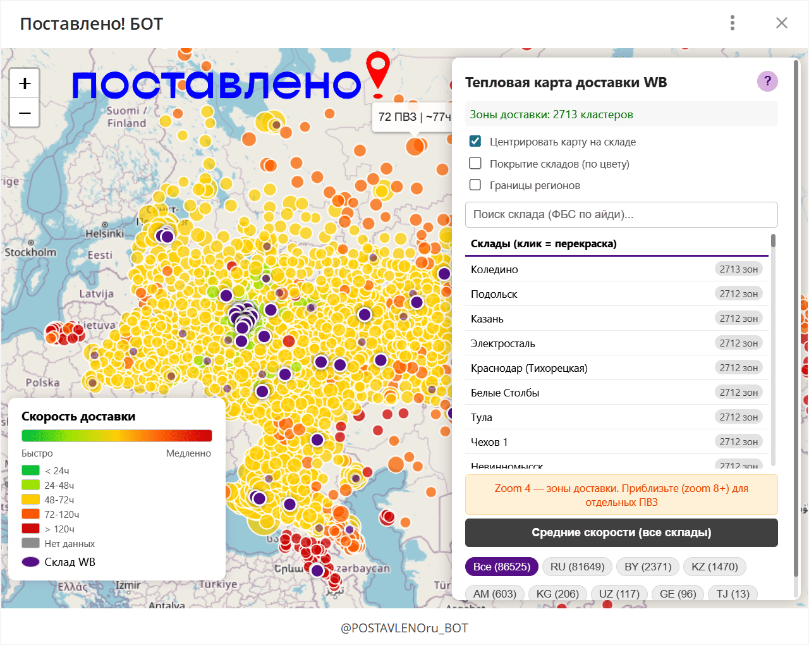Select the Казань warehouse in the list
Viewport: 809px width, 645px height.
(x=616, y=319)
